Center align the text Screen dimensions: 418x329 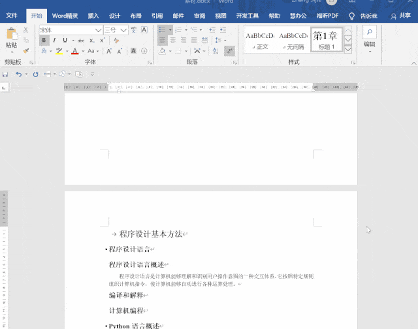(173, 40)
